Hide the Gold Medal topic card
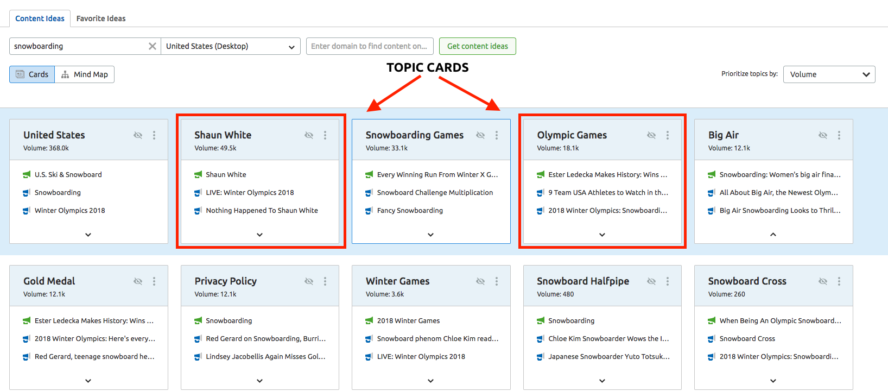 click(138, 281)
